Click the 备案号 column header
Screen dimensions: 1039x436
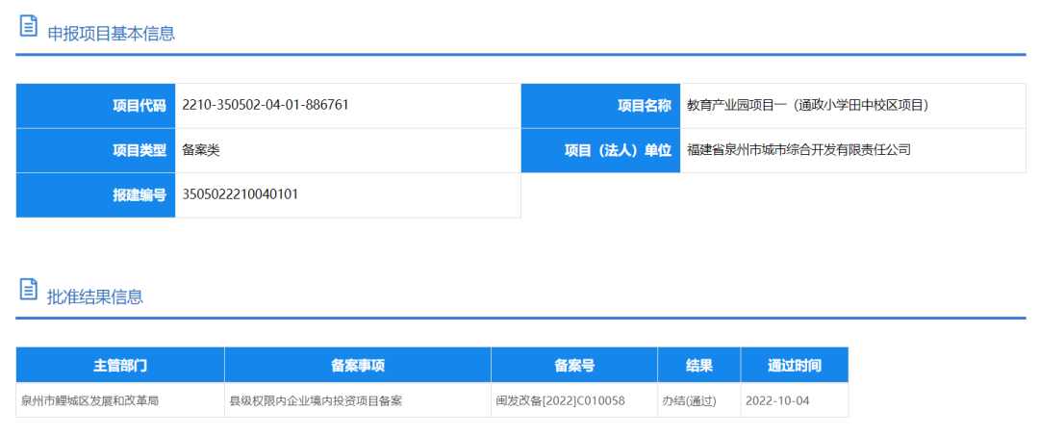point(574,365)
